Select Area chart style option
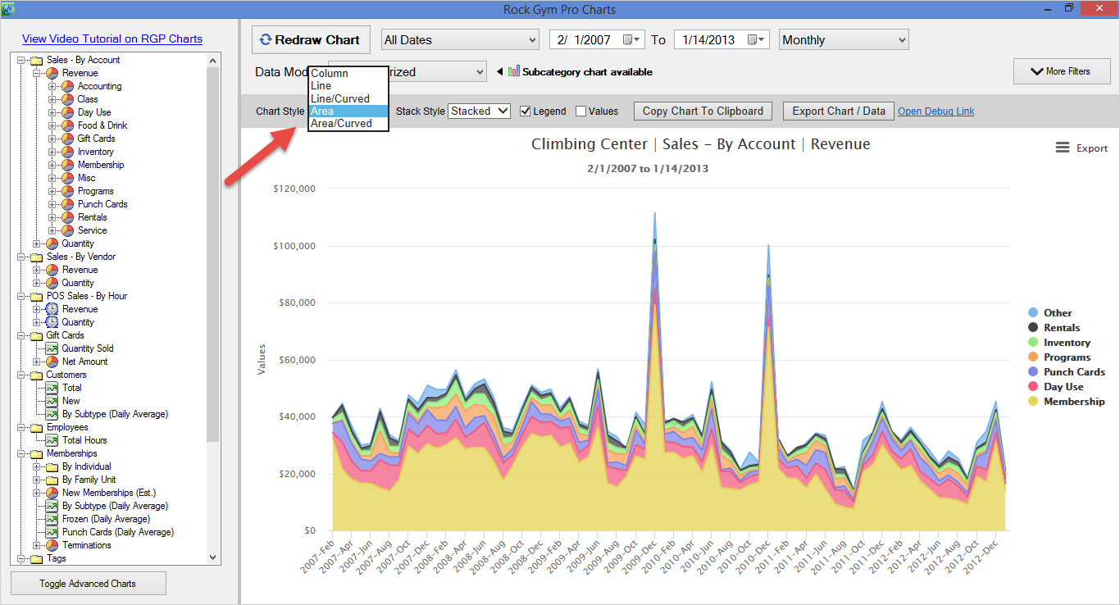The height and width of the screenshot is (605, 1120). [348, 111]
